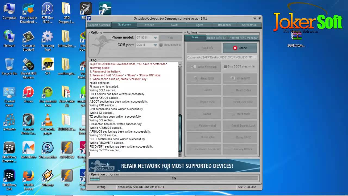Click the Read NVM button
Viewport: 348px width, 196px height.
click(x=204, y=78)
